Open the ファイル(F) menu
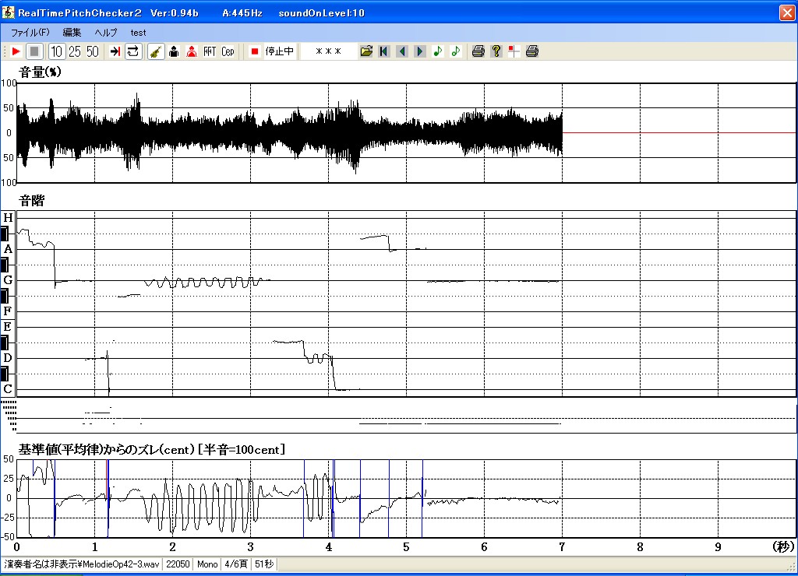The image size is (798, 576). click(x=30, y=33)
